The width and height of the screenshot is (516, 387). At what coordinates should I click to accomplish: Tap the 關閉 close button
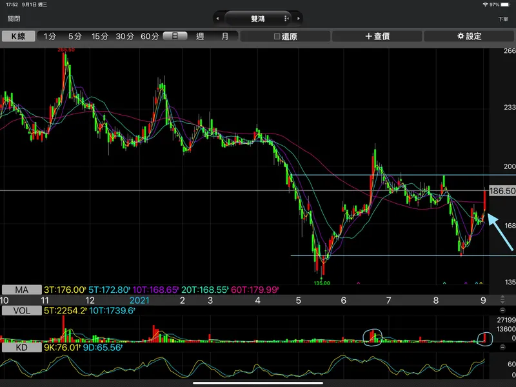[14, 19]
